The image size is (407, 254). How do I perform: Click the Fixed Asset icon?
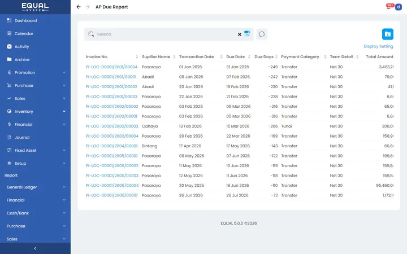10,150
